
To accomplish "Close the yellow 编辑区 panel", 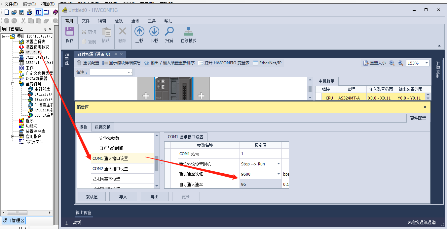I will click(425, 107).
